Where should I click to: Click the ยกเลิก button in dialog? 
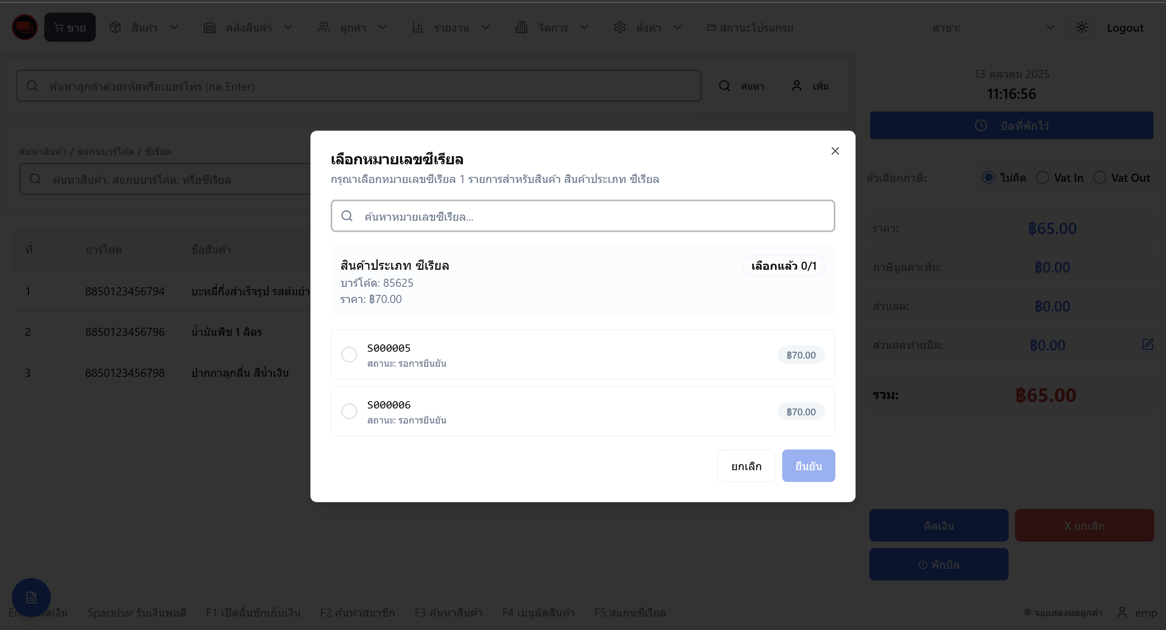(x=746, y=466)
